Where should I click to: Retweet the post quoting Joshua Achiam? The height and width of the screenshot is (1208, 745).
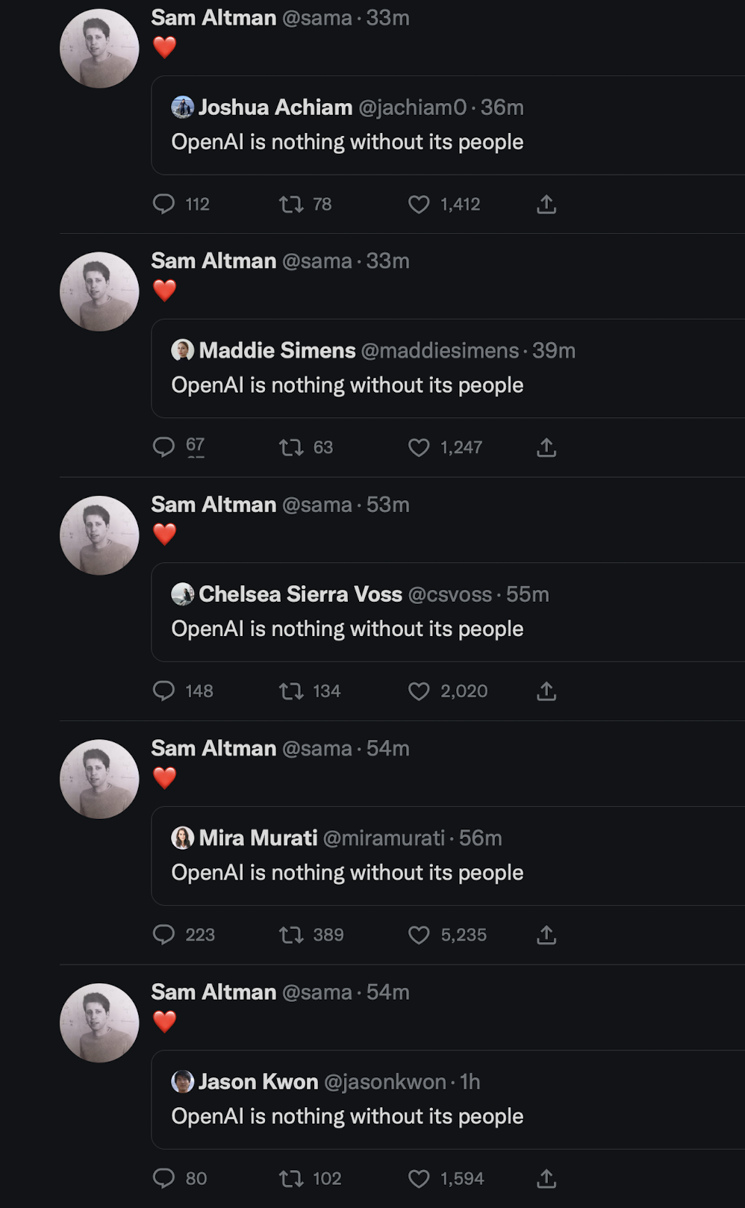pyautogui.click(x=291, y=204)
